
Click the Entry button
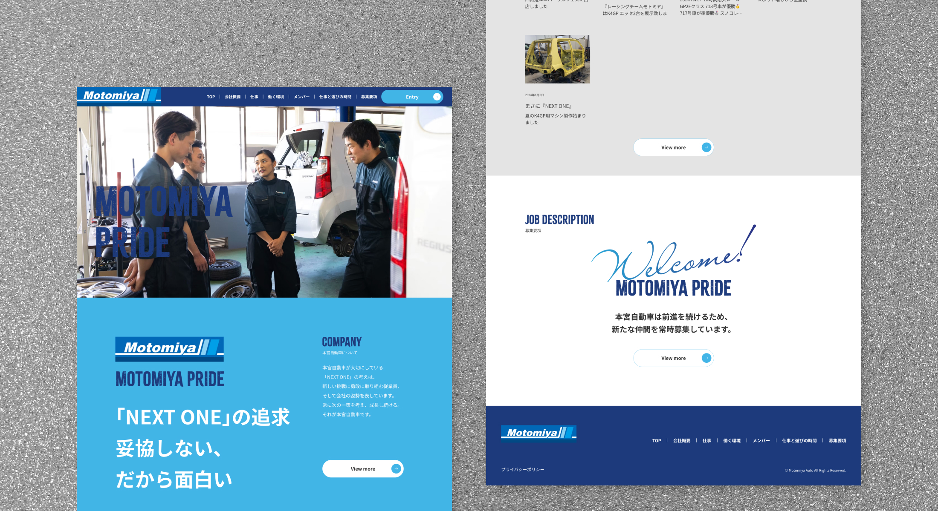pyautogui.click(x=412, y=97)
